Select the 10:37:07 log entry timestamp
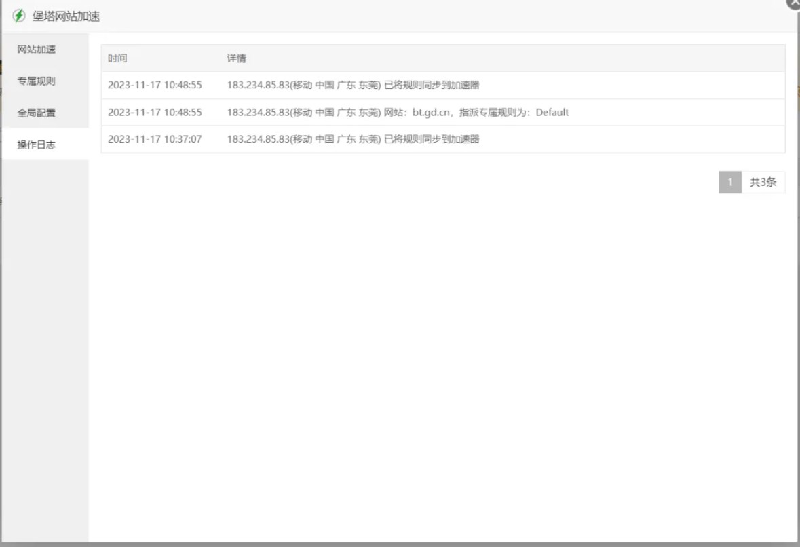 pyautogui.click(x=155, y=139)
